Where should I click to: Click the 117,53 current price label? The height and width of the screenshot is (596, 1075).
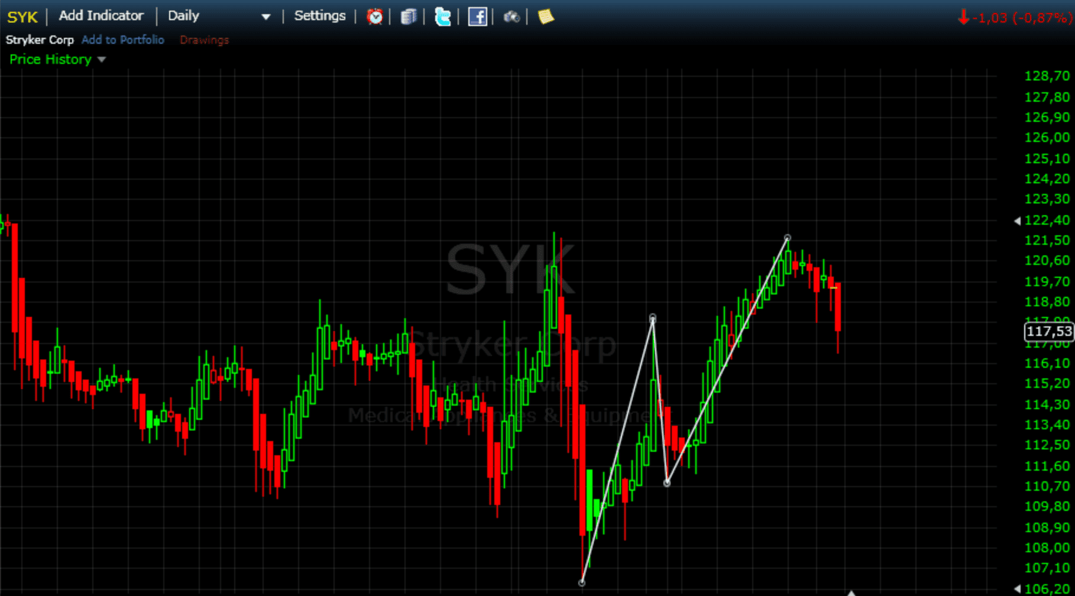[1049, 331]
